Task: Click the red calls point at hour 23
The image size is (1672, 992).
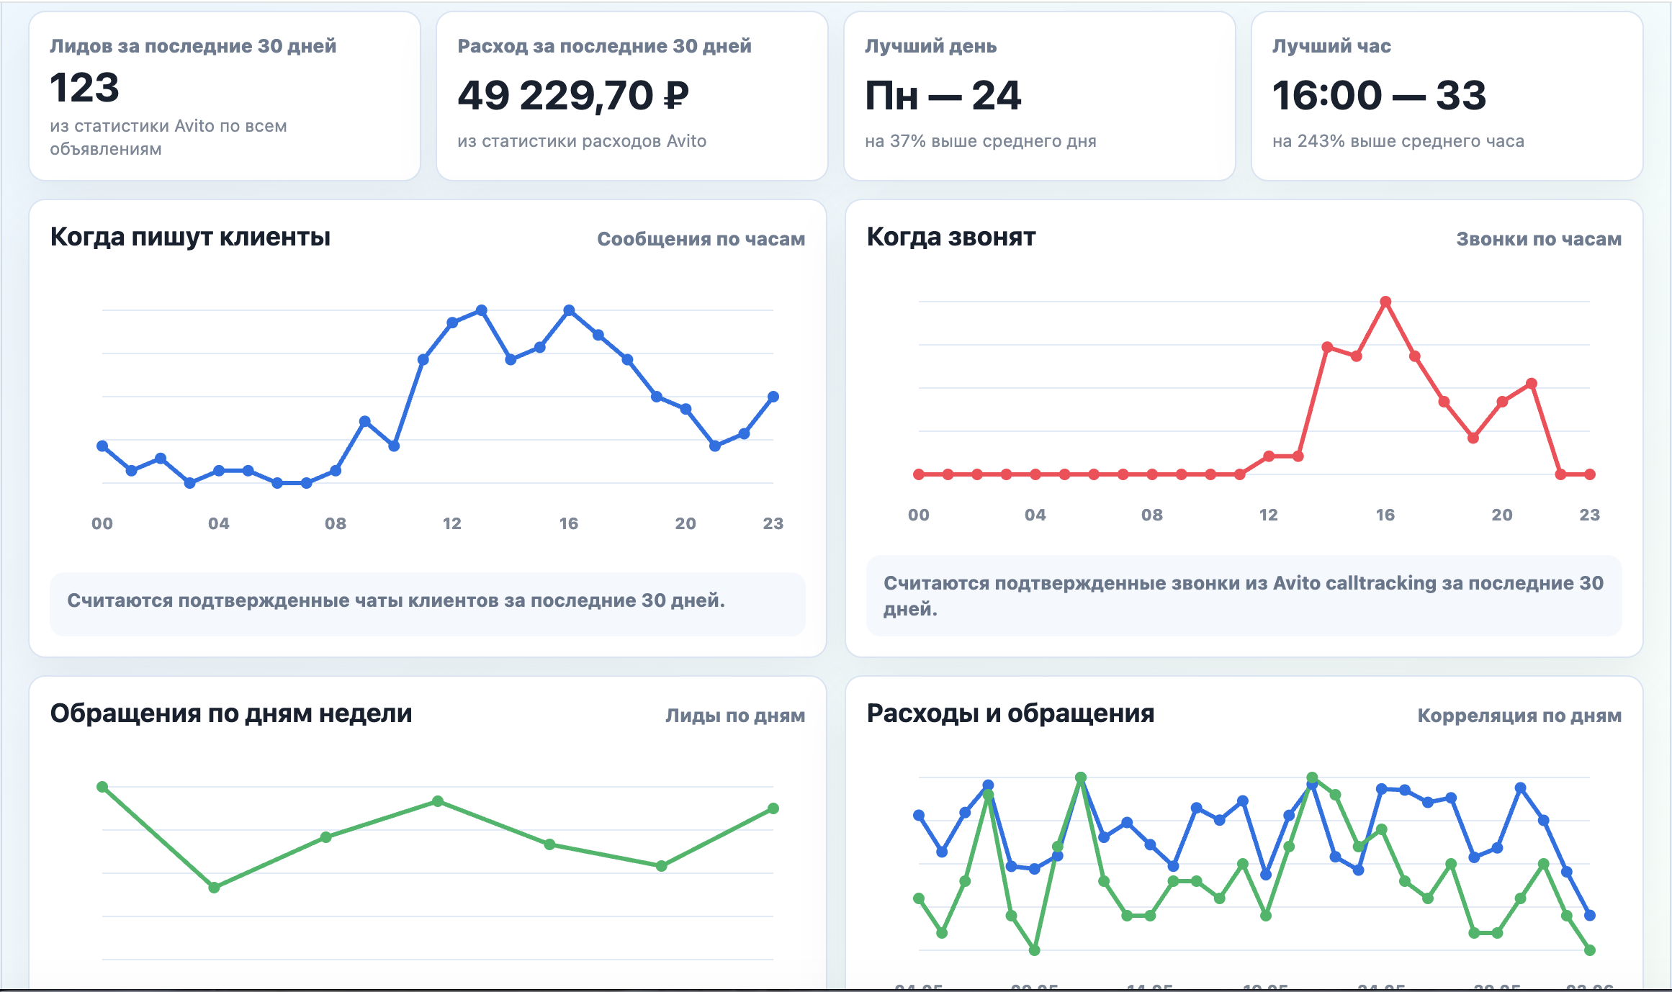Action: (1590, 474)
